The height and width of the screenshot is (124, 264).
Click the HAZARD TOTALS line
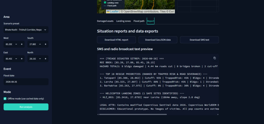[159, 67]
